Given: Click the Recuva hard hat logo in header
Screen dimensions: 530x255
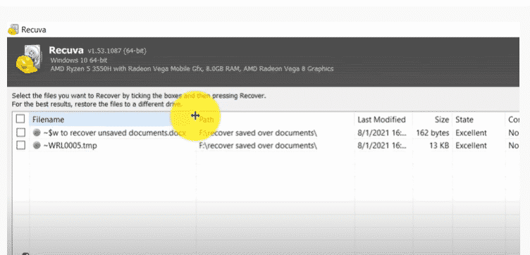Looking at the screenshot, I should click(x=28, y=58).
